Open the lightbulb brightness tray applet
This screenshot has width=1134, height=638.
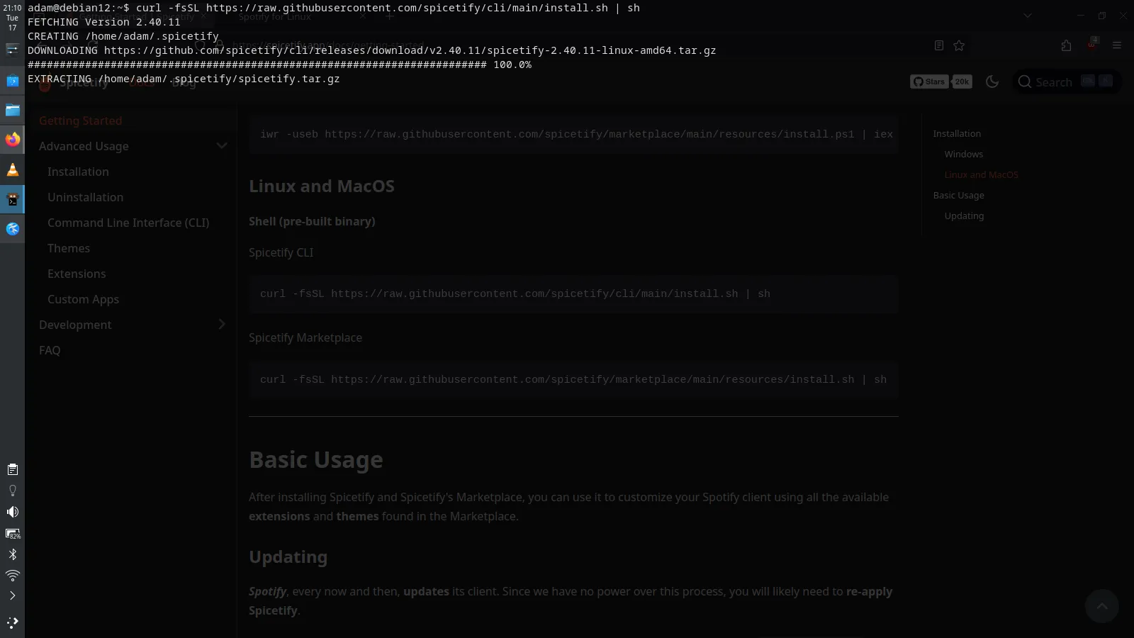point(12,491)
